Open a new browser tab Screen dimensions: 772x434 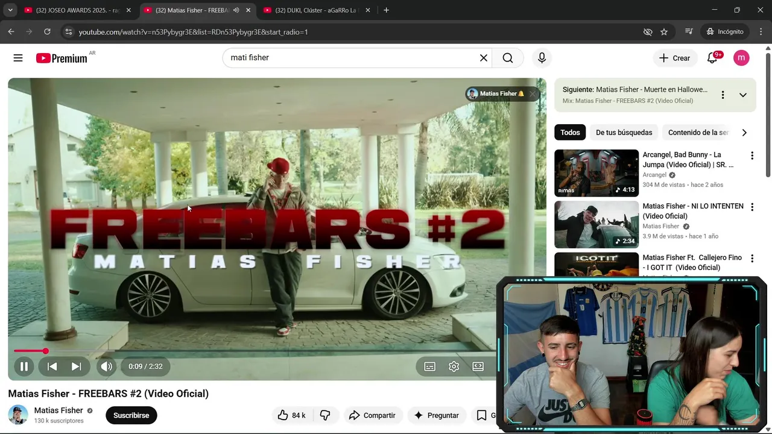tap(387, 10)
